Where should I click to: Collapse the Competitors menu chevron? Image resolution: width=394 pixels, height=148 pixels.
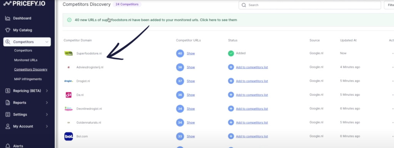tap(47, 42)
